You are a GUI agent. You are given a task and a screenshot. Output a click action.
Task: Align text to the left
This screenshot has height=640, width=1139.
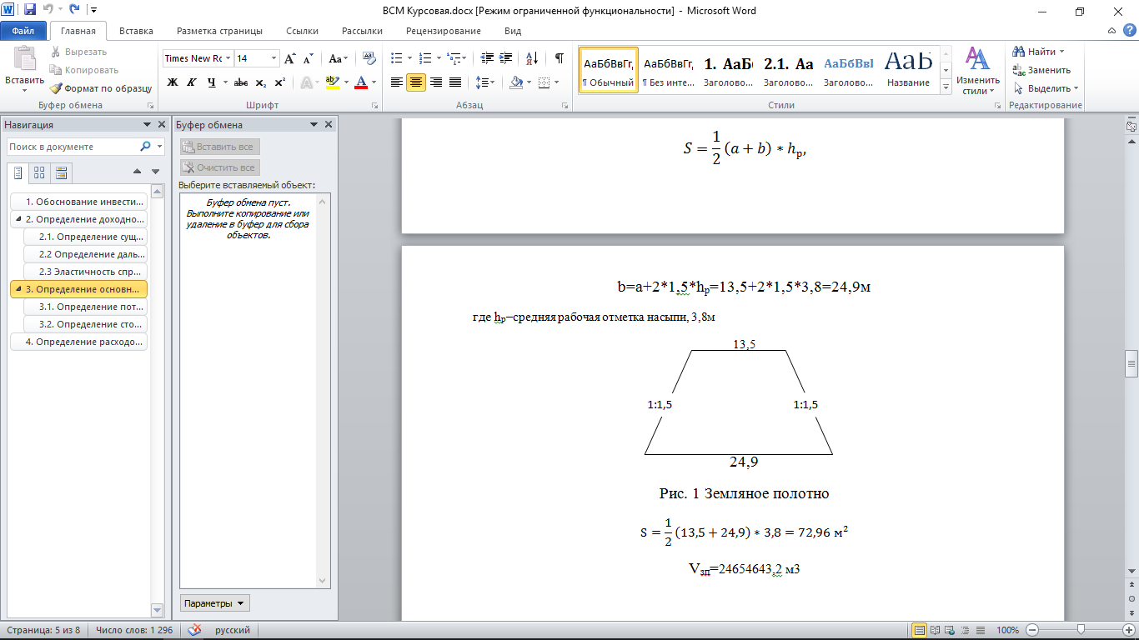(x=397, y=82)
